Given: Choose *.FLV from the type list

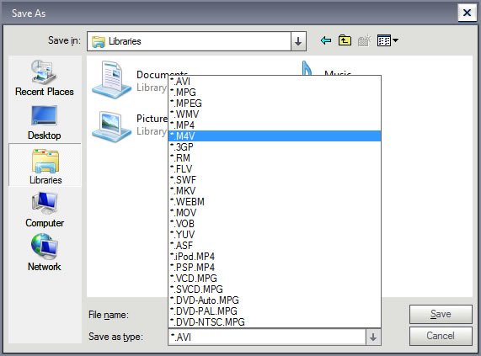Looking at the screenshot, I should click(x=275, y=169).
